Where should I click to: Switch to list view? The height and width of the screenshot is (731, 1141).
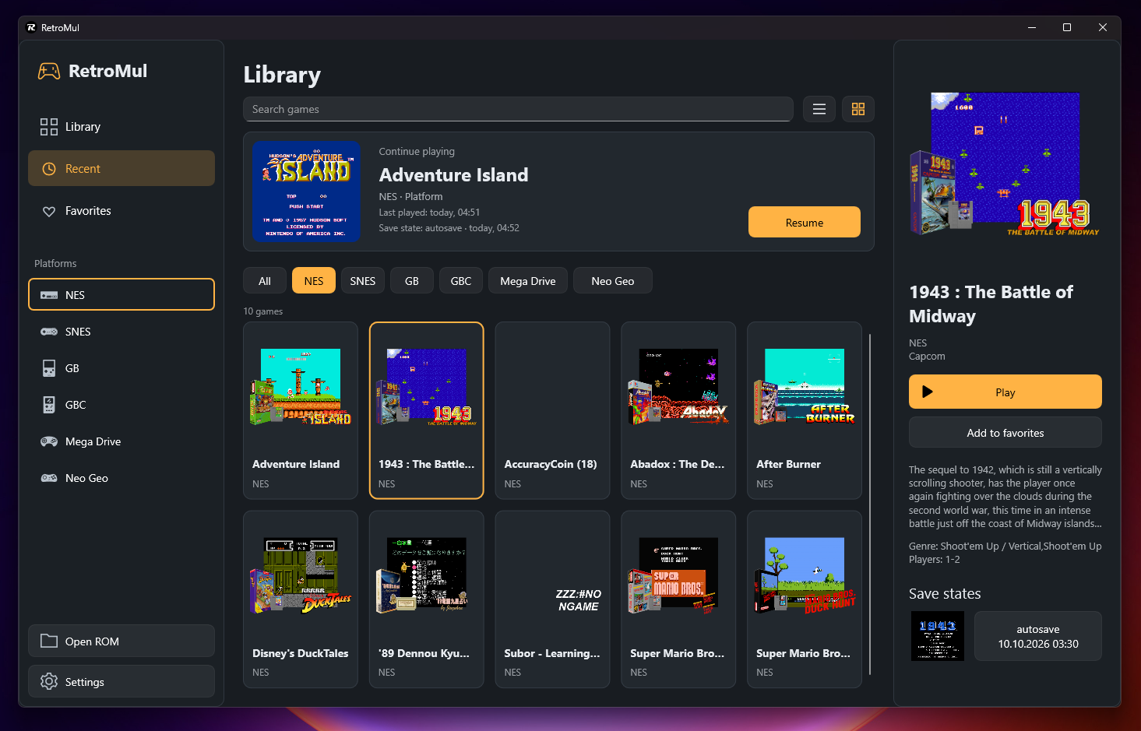pos(819,110)
